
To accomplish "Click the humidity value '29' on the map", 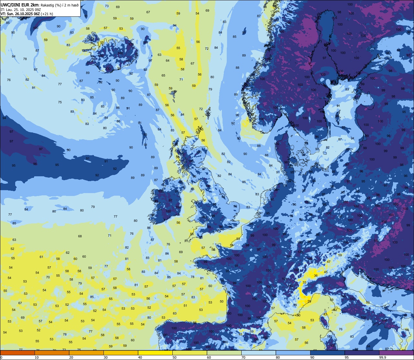I will (x=309, y=301).
